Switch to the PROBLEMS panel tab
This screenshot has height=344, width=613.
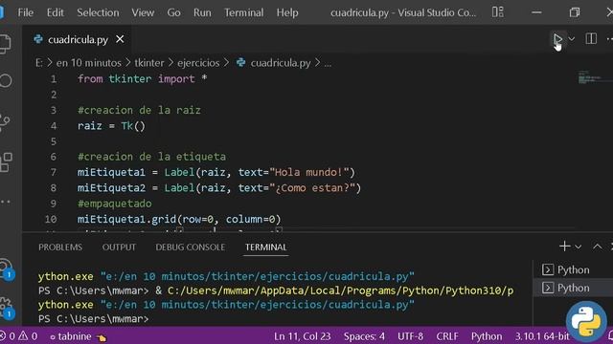tap(60, 247)
